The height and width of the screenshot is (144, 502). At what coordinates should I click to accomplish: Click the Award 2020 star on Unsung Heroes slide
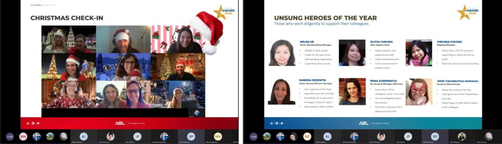coord(464,13)
